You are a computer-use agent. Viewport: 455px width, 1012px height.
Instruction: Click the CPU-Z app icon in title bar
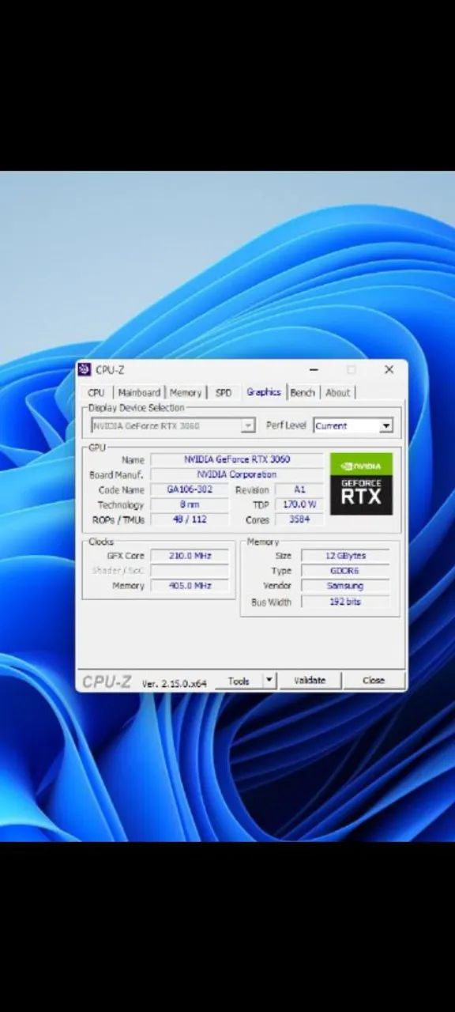tap(85, 370)
